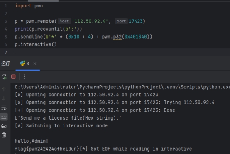230x154 pixels.
Task: Click inside the empty editor line 7
Action: coord(122,52)
